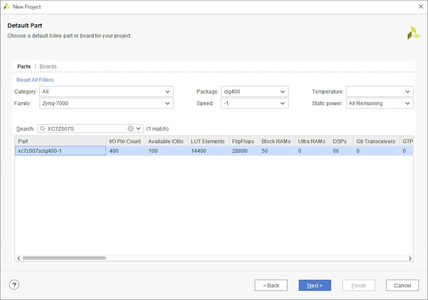The width and height of the screenshot is (428, 300).
Task: Open the Family Zynq-7000 dropdown
Action: [167, 103]
